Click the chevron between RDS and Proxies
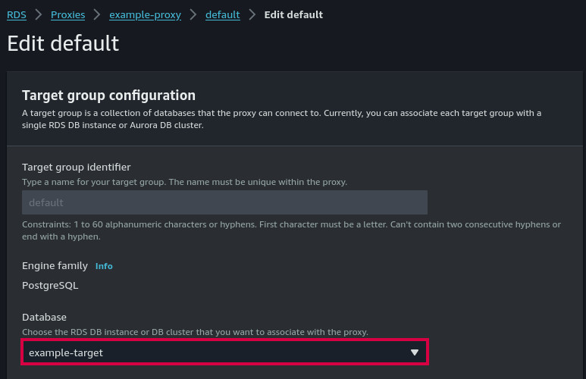Image resolution: width=586 pixels, height=379 pixels. click(39, 14)
